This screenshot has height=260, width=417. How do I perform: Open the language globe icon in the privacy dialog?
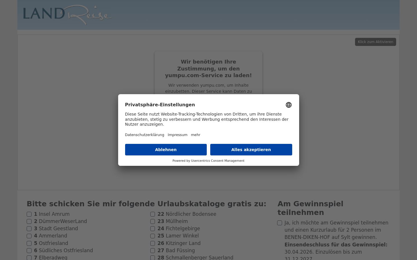pos(288,105)
